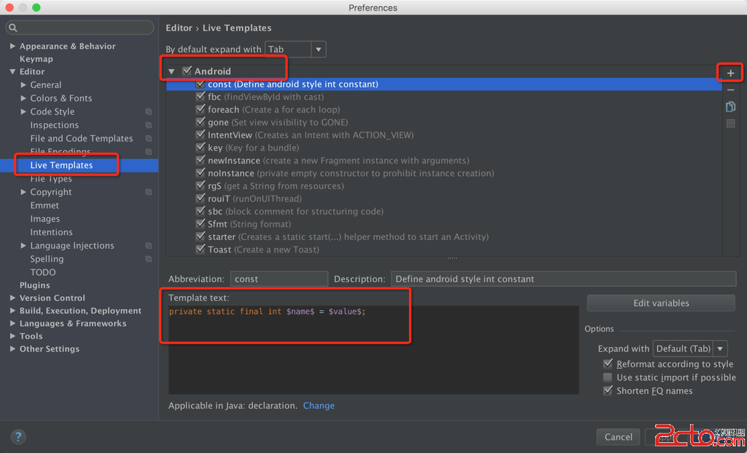Select the Toast live template row

coord(229,249)
